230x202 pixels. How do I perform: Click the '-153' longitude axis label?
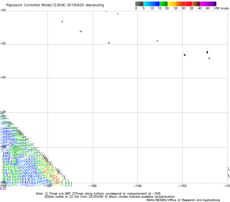pyautogui.click(x=183, y=186)
